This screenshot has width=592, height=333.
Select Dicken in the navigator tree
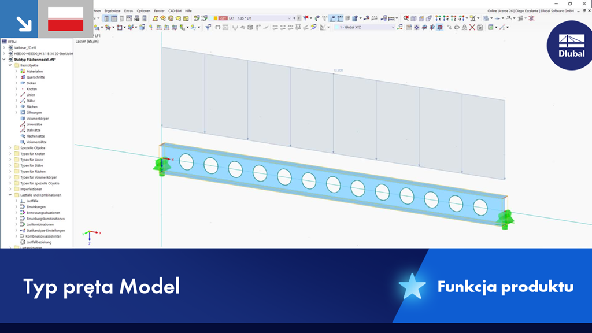(x=31, y=83)
